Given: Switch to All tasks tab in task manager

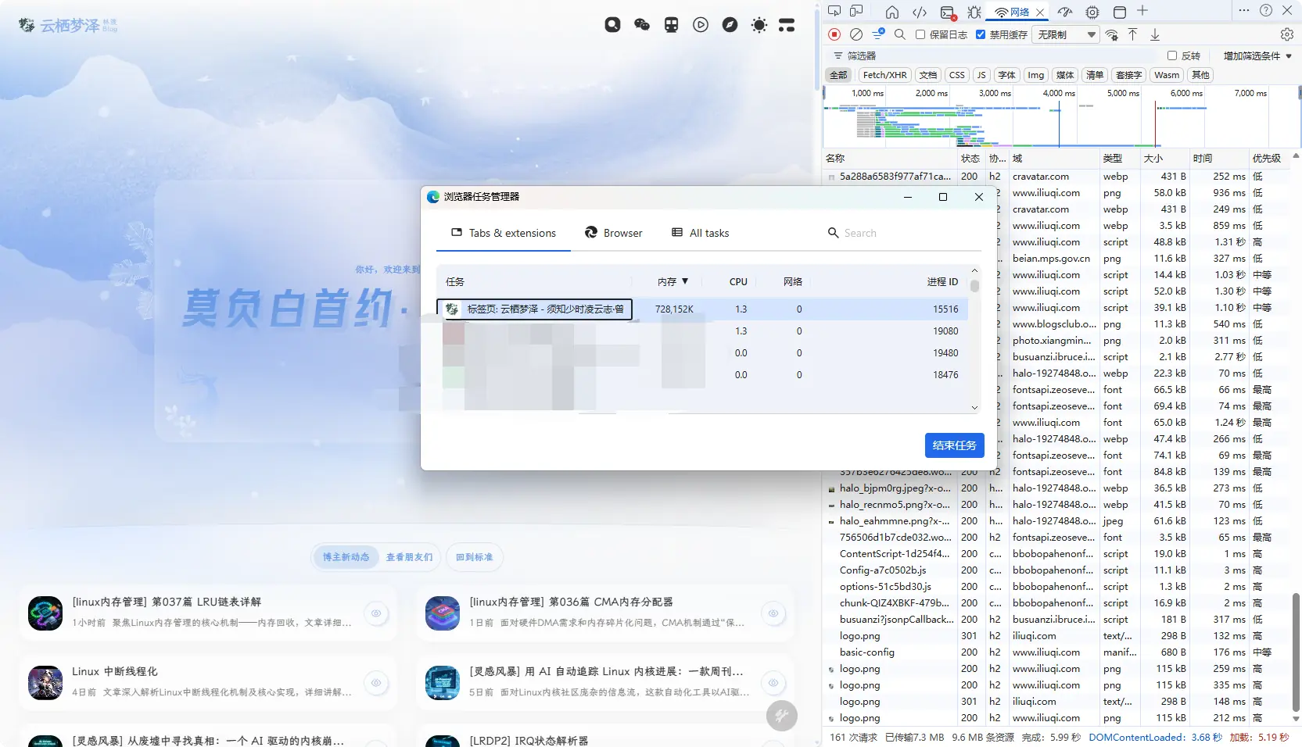Looking at the screenshot, I should [x=700, y=233].
